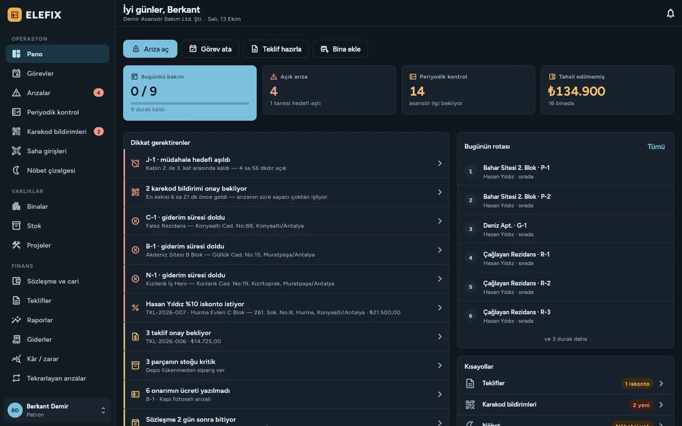Click the Saha girişleri scan icon
Viewport: 682px width, 426px height.
click(16, 151)
